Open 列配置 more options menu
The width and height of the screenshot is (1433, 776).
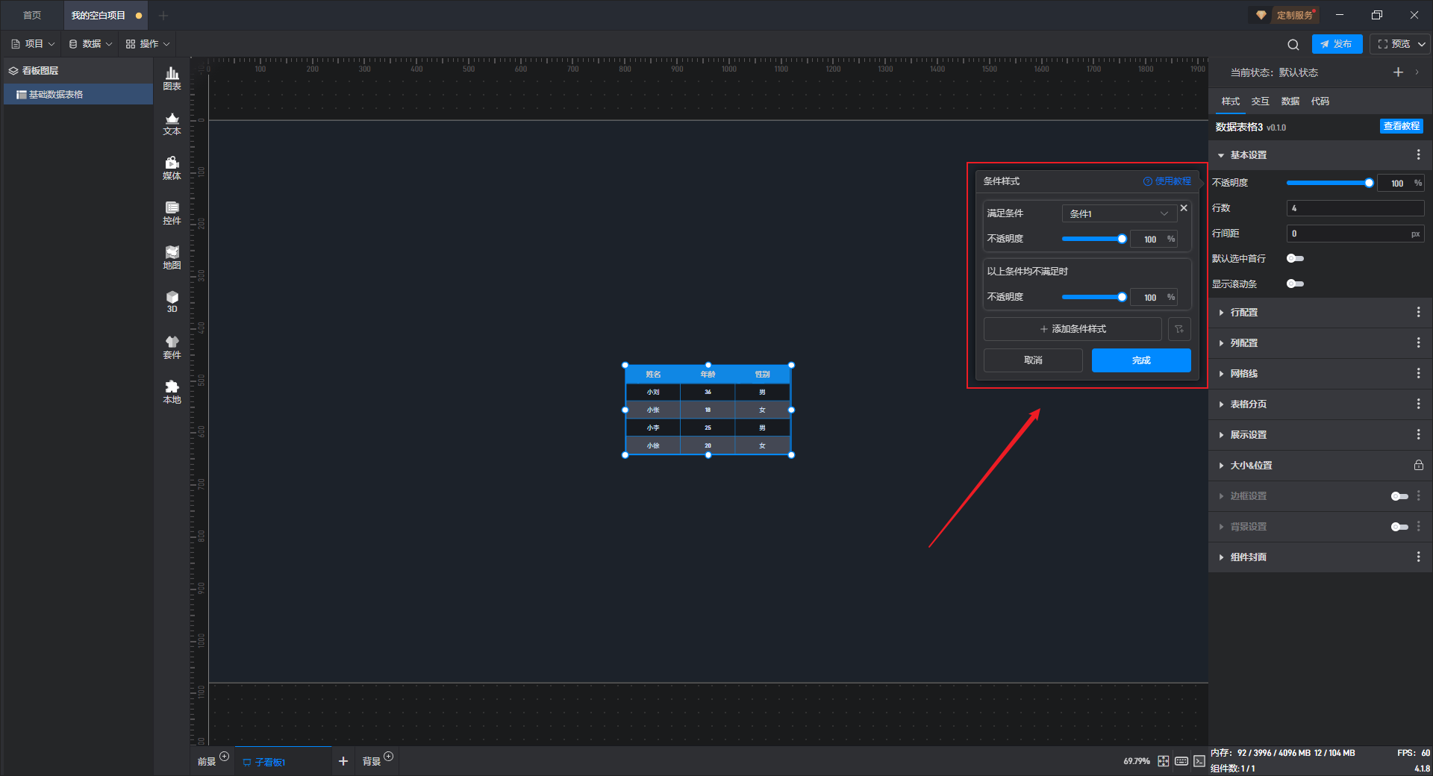[x=1418, y=342]
